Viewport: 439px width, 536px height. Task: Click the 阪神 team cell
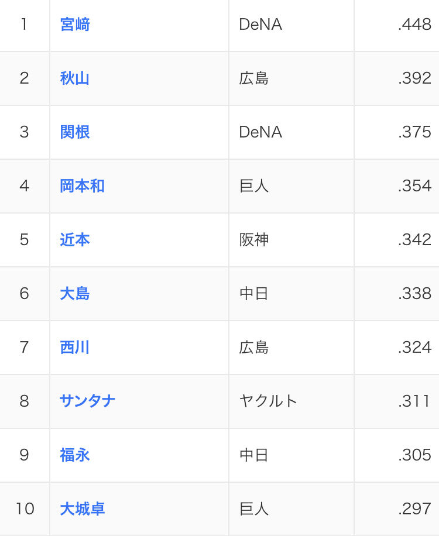254,240
